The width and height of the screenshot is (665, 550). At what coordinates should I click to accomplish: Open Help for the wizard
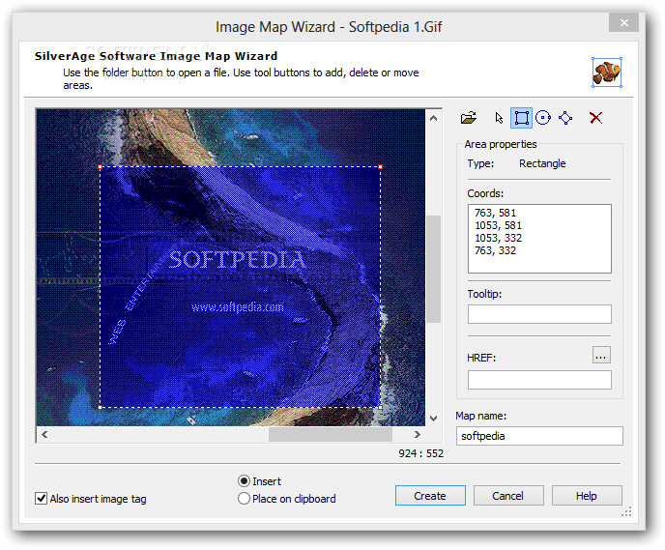(x=587, y=496)
